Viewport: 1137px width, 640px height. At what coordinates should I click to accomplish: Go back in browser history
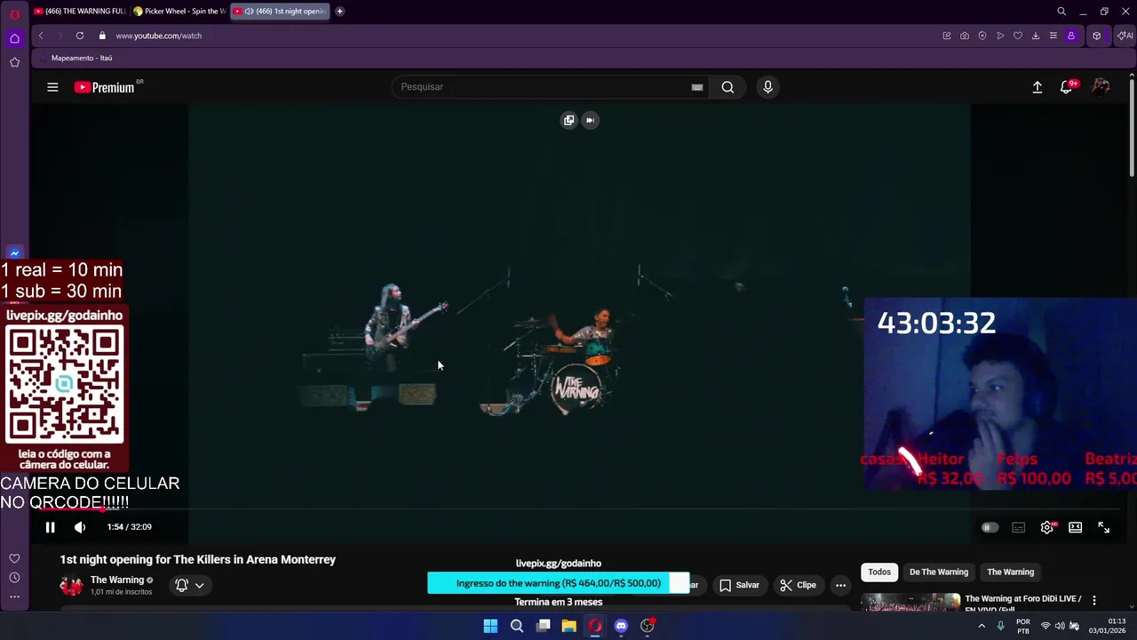[x=41, y=36]
